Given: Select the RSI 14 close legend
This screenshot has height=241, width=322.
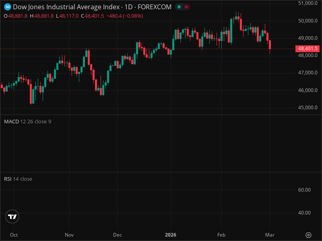Looking at the screenshot, I should tap(18, 179).
